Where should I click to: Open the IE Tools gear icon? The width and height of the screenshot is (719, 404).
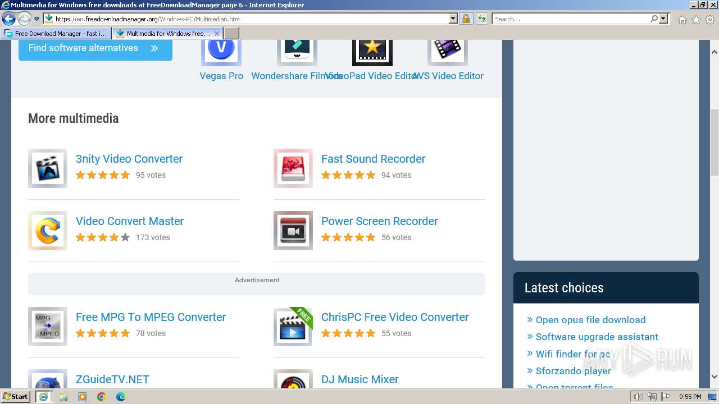[710, 20]
